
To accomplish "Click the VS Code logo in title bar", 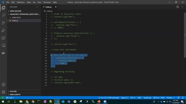I will [x=3, y=2].
